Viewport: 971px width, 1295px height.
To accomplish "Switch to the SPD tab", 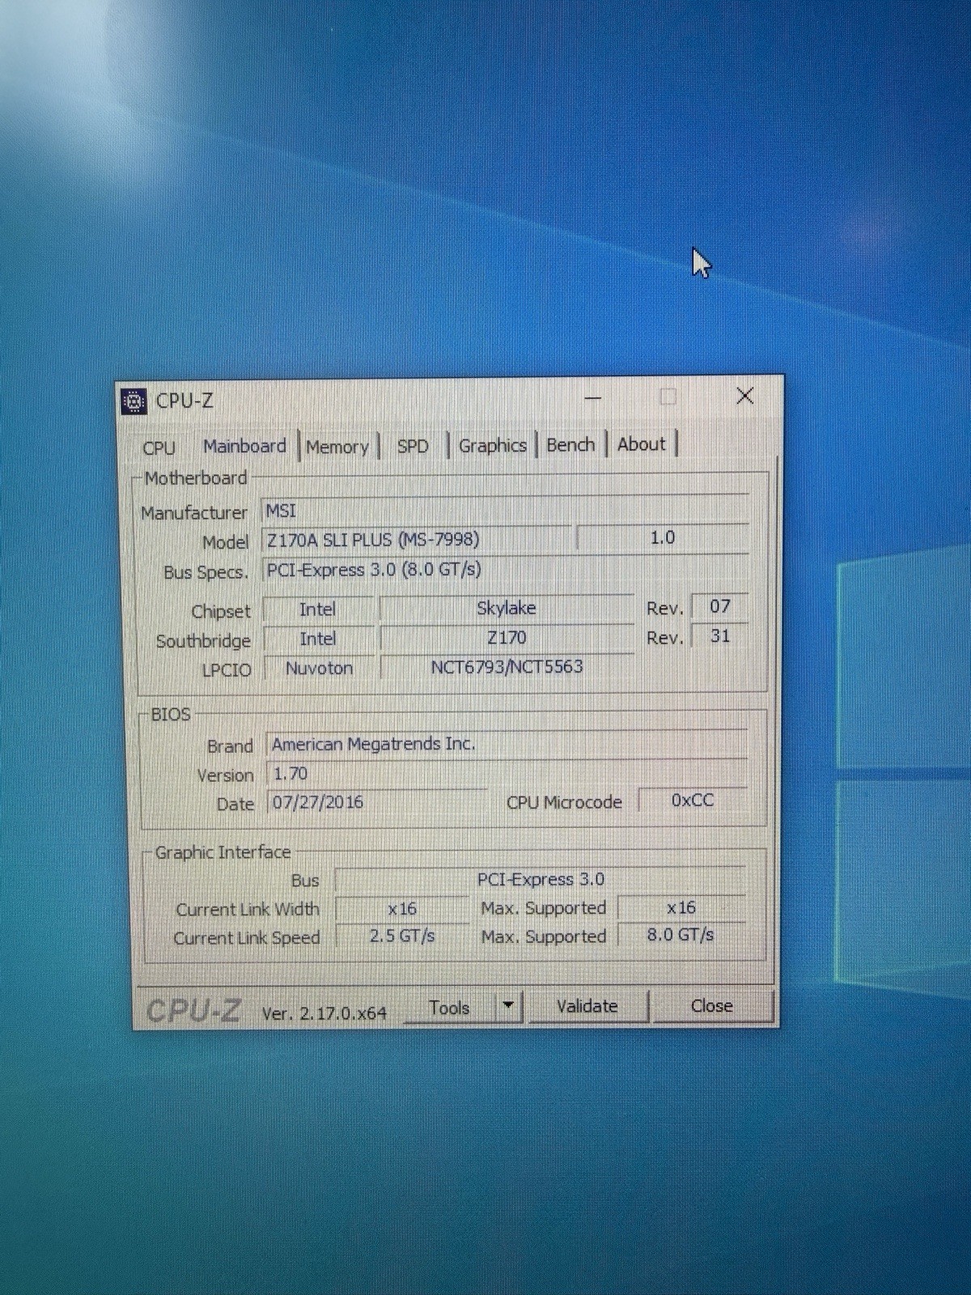I will (x=413, y=446).
